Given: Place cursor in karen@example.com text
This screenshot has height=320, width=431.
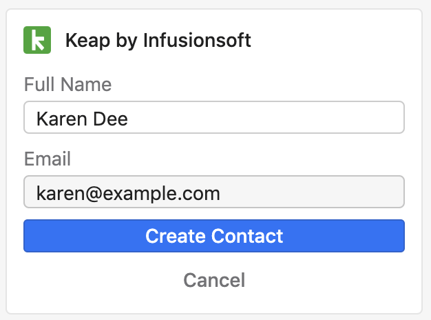Looking at the screenshot, I should pyautogui.click(x=128, y=194).
